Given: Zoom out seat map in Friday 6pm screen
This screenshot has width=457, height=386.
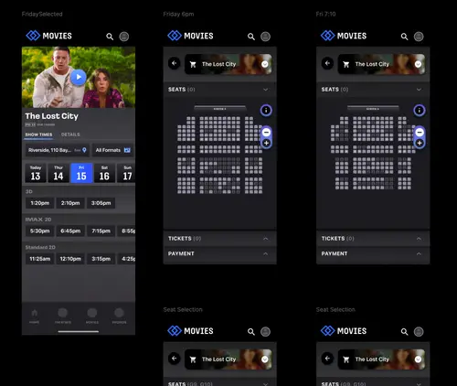Looking at the screenshot, I should [266, 133].
